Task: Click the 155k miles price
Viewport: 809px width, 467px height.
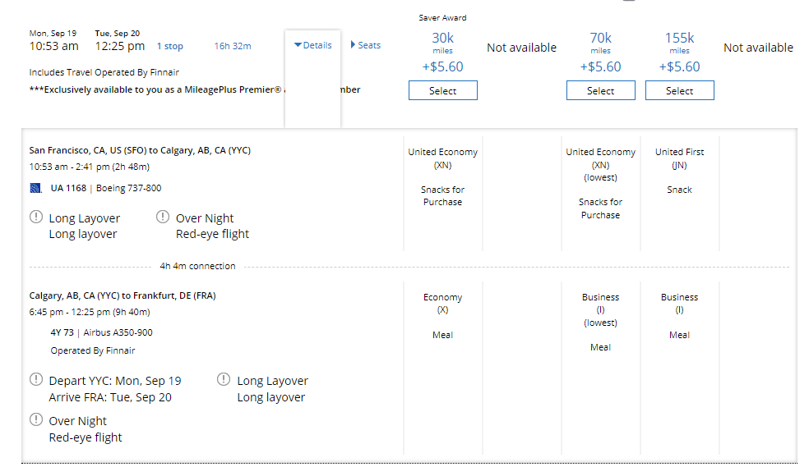Action: [x=679, y=39]
